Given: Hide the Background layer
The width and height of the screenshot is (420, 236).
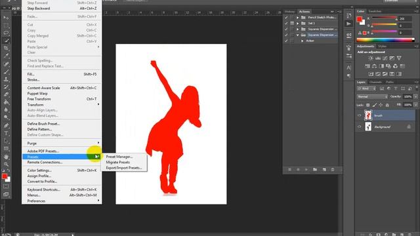Looking at the screenshot, I should click(360, 127).
